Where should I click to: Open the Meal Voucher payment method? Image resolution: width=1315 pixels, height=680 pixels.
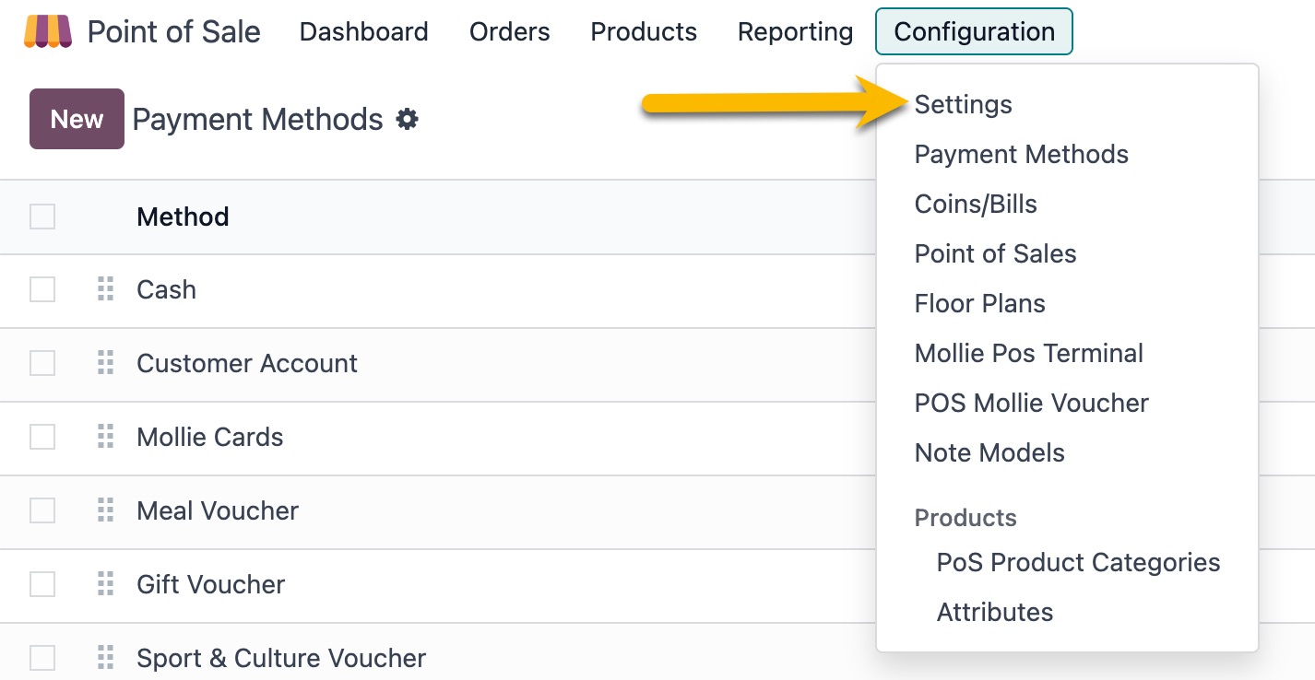point(218,510)
